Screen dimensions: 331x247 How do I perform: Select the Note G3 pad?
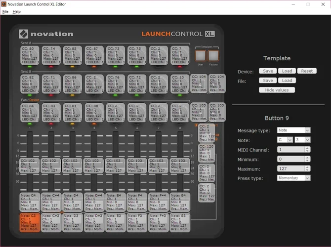pos(180,222)
